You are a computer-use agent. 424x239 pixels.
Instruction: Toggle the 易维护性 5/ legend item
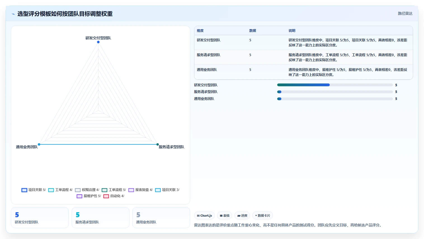tap(89, 196)
